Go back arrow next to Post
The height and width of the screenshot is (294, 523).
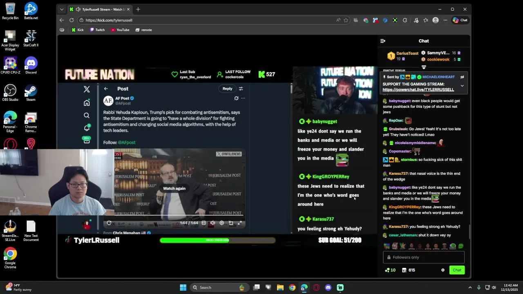click(106, 89)
